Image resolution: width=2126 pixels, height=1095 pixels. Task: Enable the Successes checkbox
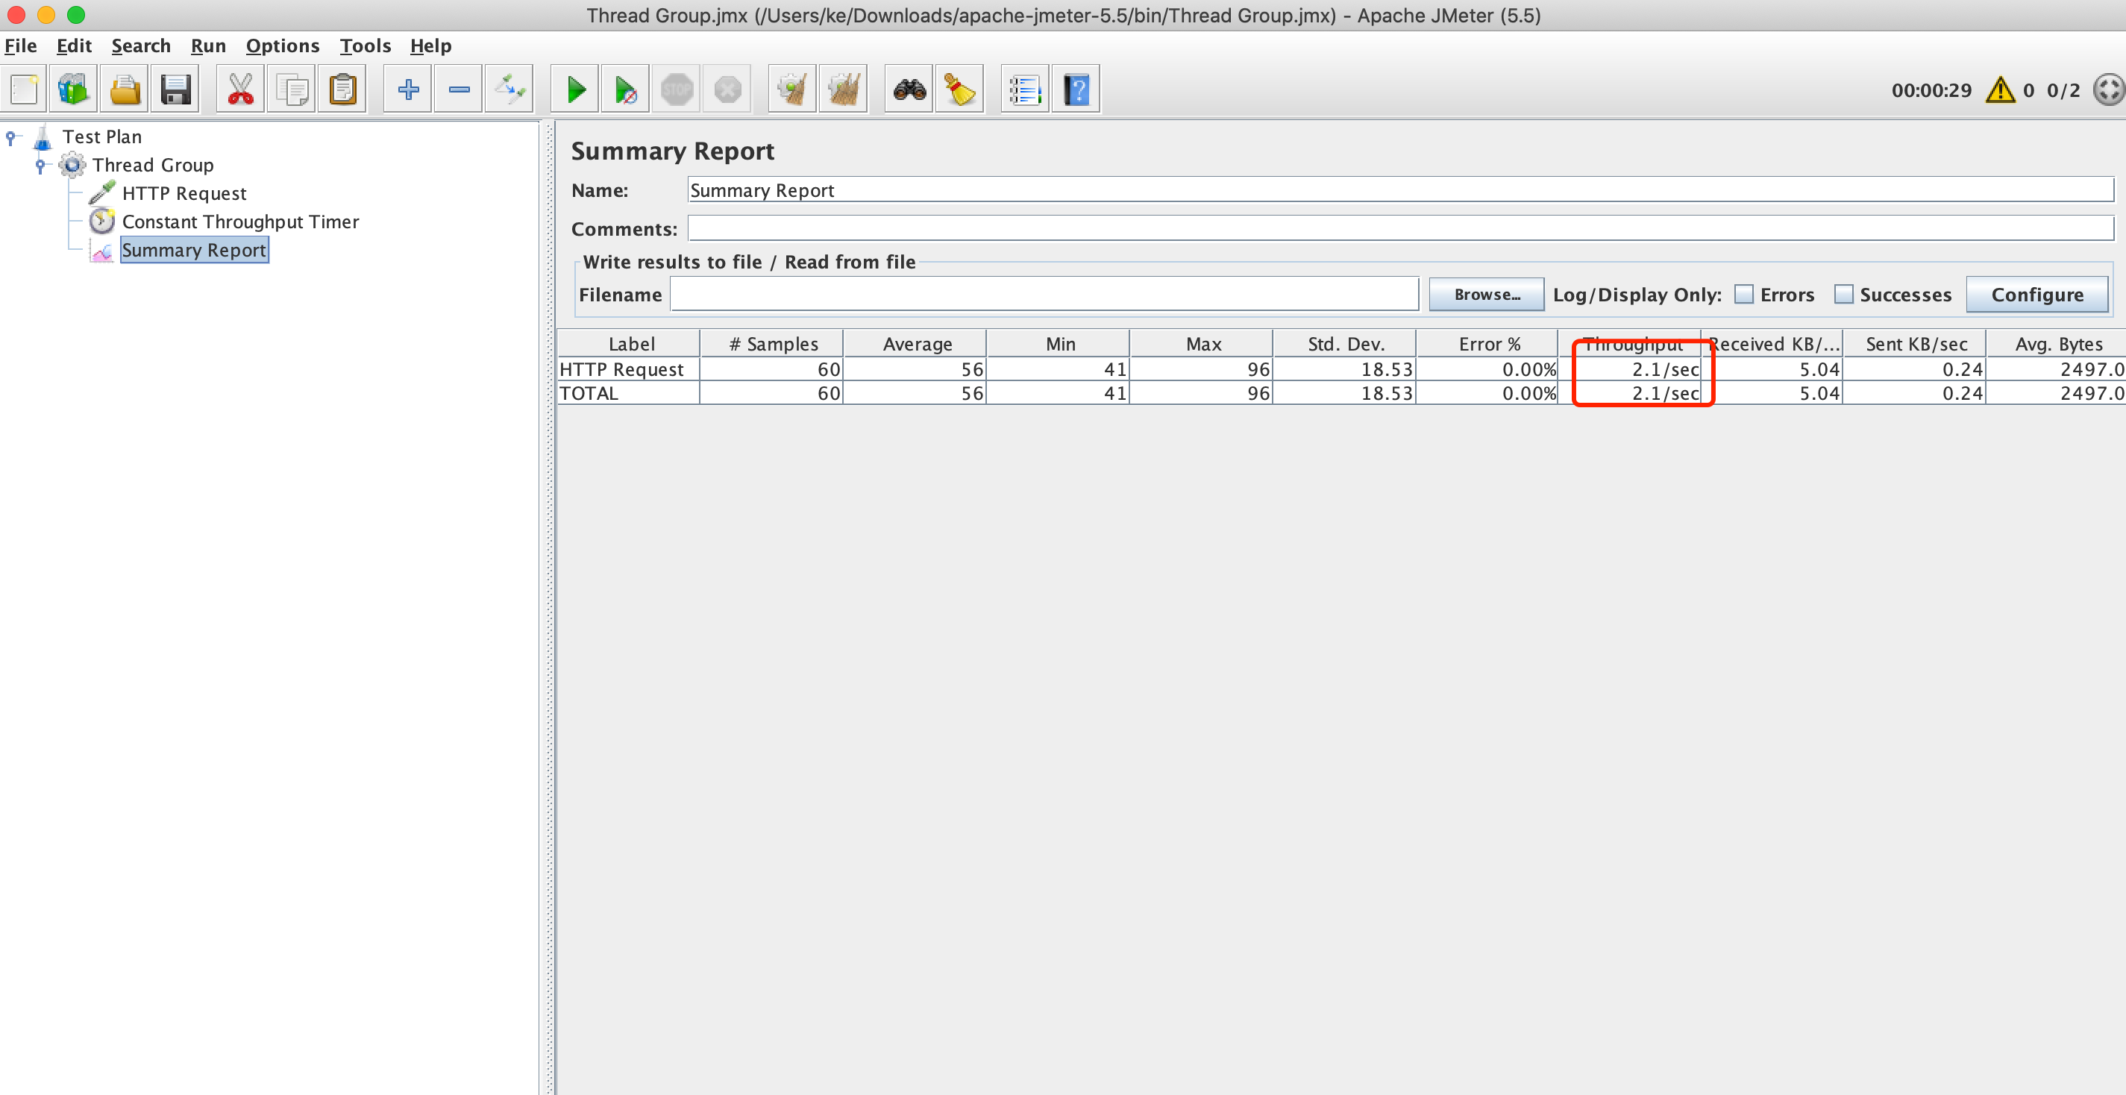click(1843, 295)
